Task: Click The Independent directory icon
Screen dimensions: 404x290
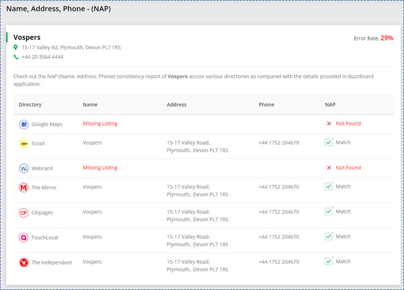Action: pos(23,263)
